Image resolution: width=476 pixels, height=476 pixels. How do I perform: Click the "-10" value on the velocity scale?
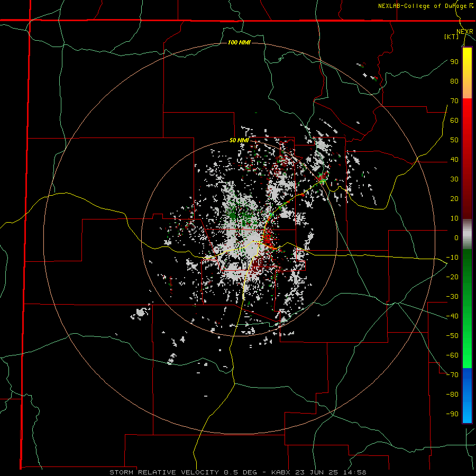(x=452, y=258)
